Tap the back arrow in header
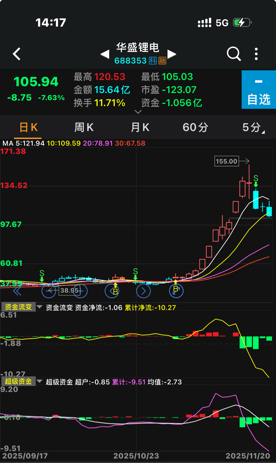Screen dimensions: 276x463 pyautogui.click(x=17, y=54)
